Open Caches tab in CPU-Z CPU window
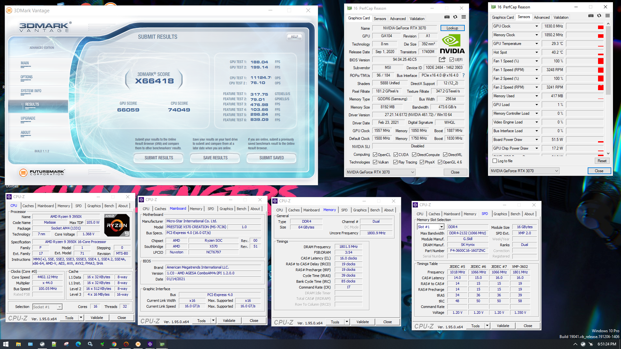 (28, 206)
